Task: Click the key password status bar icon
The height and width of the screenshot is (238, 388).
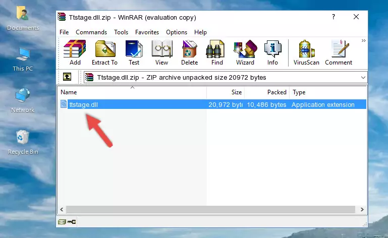Action: pyautogui.click(x=72, y=222)
